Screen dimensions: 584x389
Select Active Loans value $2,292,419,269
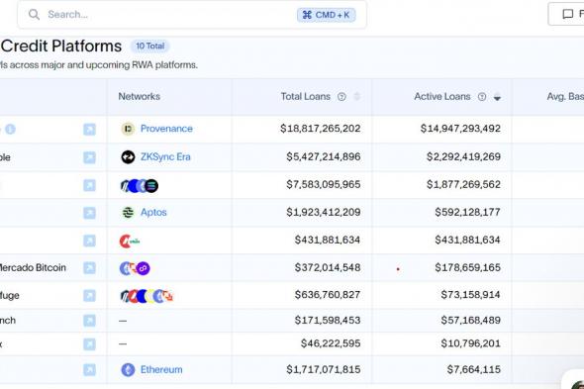463,156
